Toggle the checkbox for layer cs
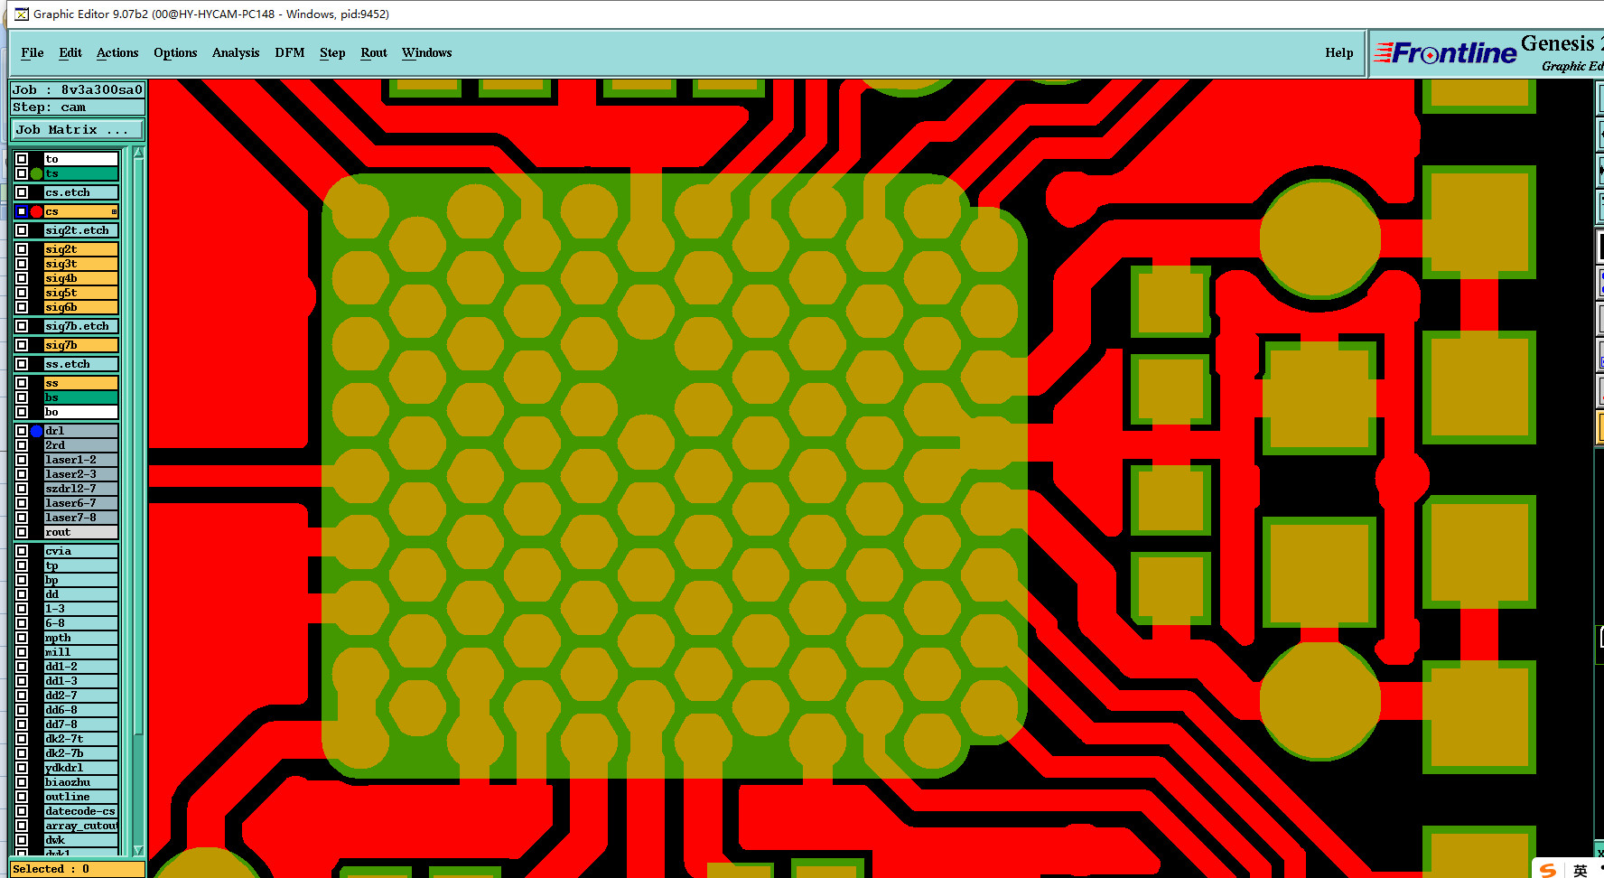The height and width of the screenshot is (878, 1604). tap(22, 211)
